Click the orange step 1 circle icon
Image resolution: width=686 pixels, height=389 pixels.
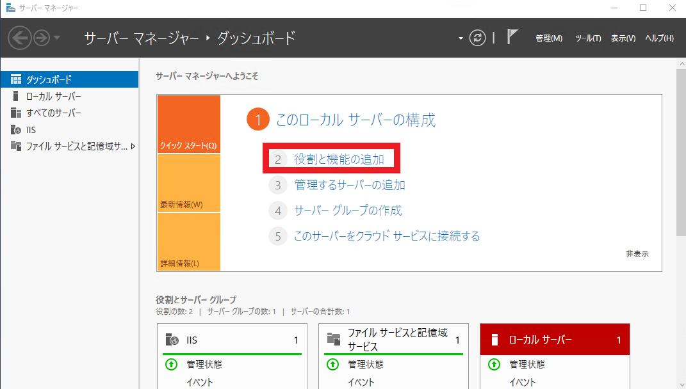(x=257, y=119)
